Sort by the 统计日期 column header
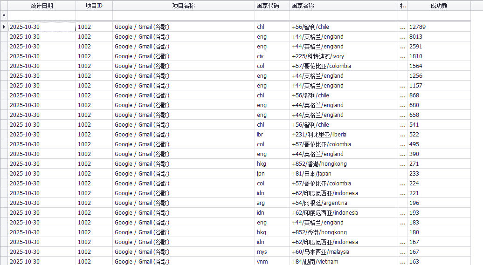The image size is (483, 265). coord(41,6)
